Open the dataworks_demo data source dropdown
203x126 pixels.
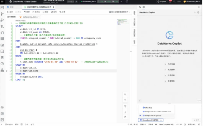pos(30,17)
